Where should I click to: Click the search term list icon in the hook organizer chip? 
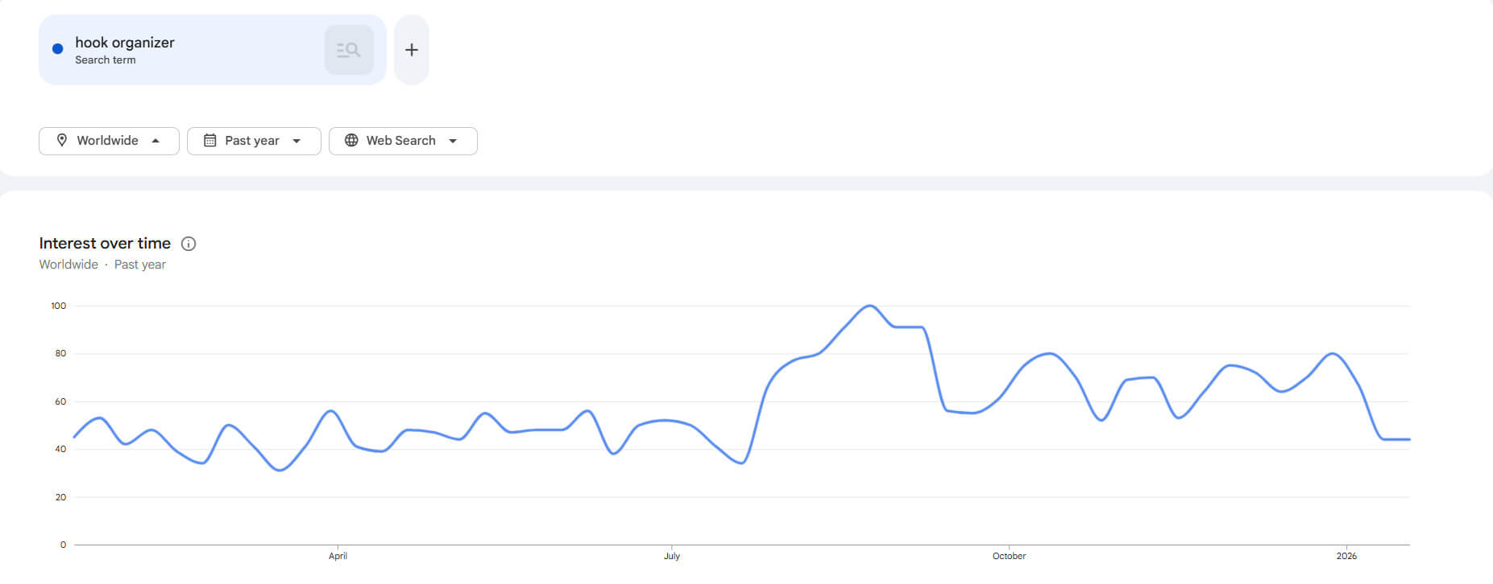tap(349, 50)
